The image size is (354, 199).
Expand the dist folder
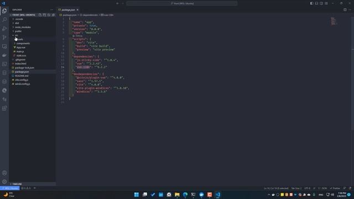point(33,23)
